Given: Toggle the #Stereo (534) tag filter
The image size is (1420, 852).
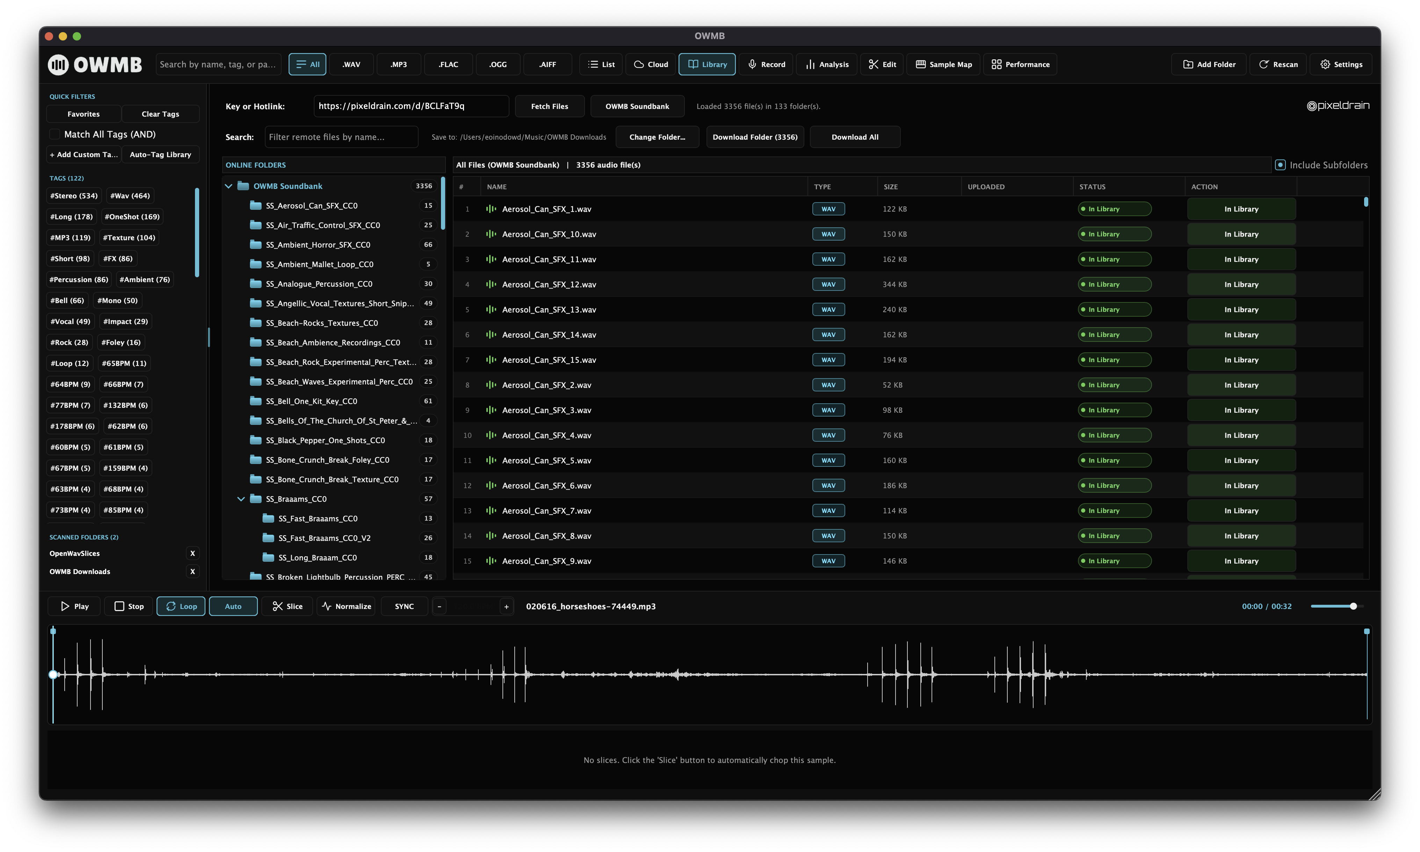Looking at the screenshot, I should [74, 196].
